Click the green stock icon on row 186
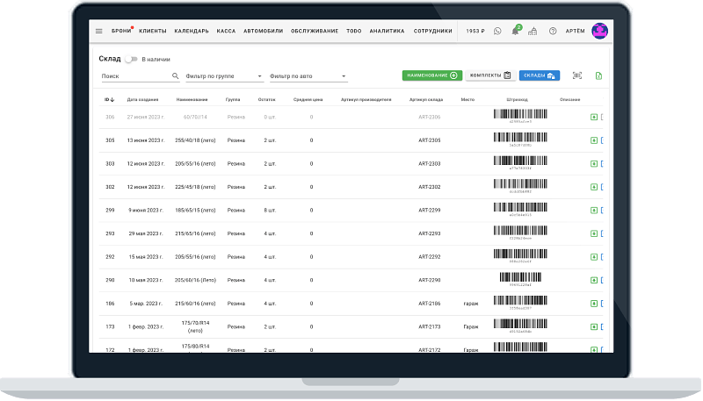This screenshot has width=703, height=401. pos(594,303)
